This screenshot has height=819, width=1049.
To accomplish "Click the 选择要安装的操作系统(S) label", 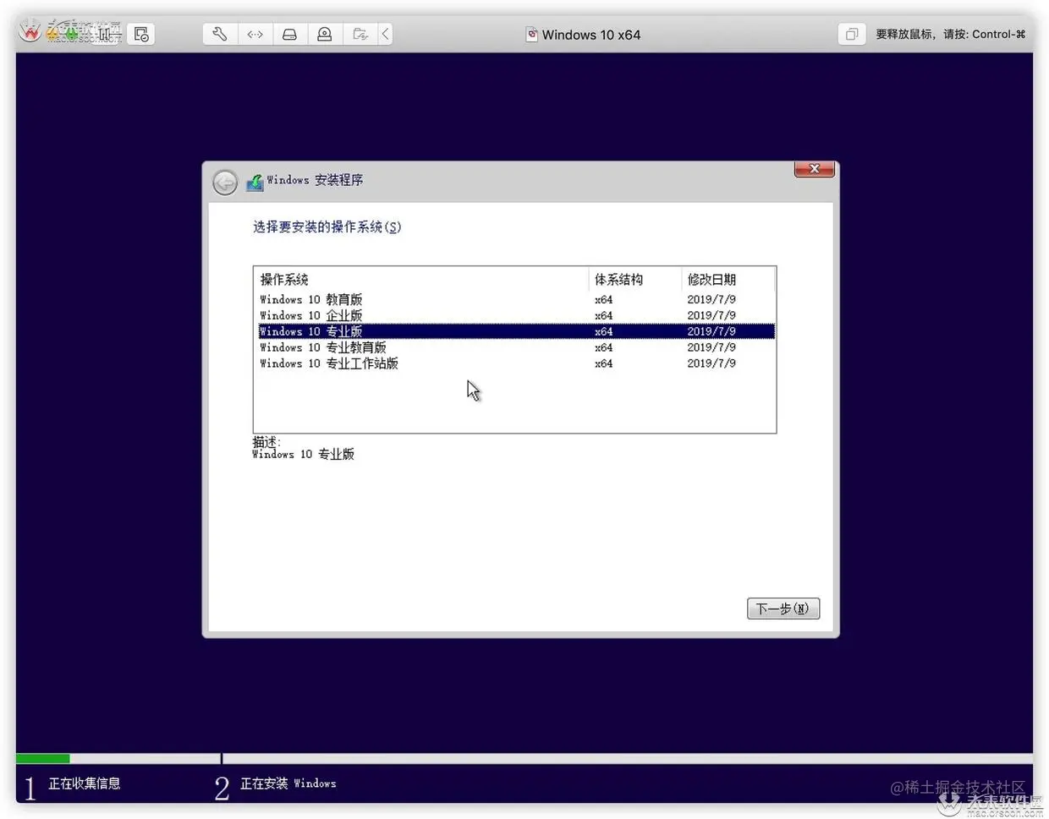I will (327, 227).
